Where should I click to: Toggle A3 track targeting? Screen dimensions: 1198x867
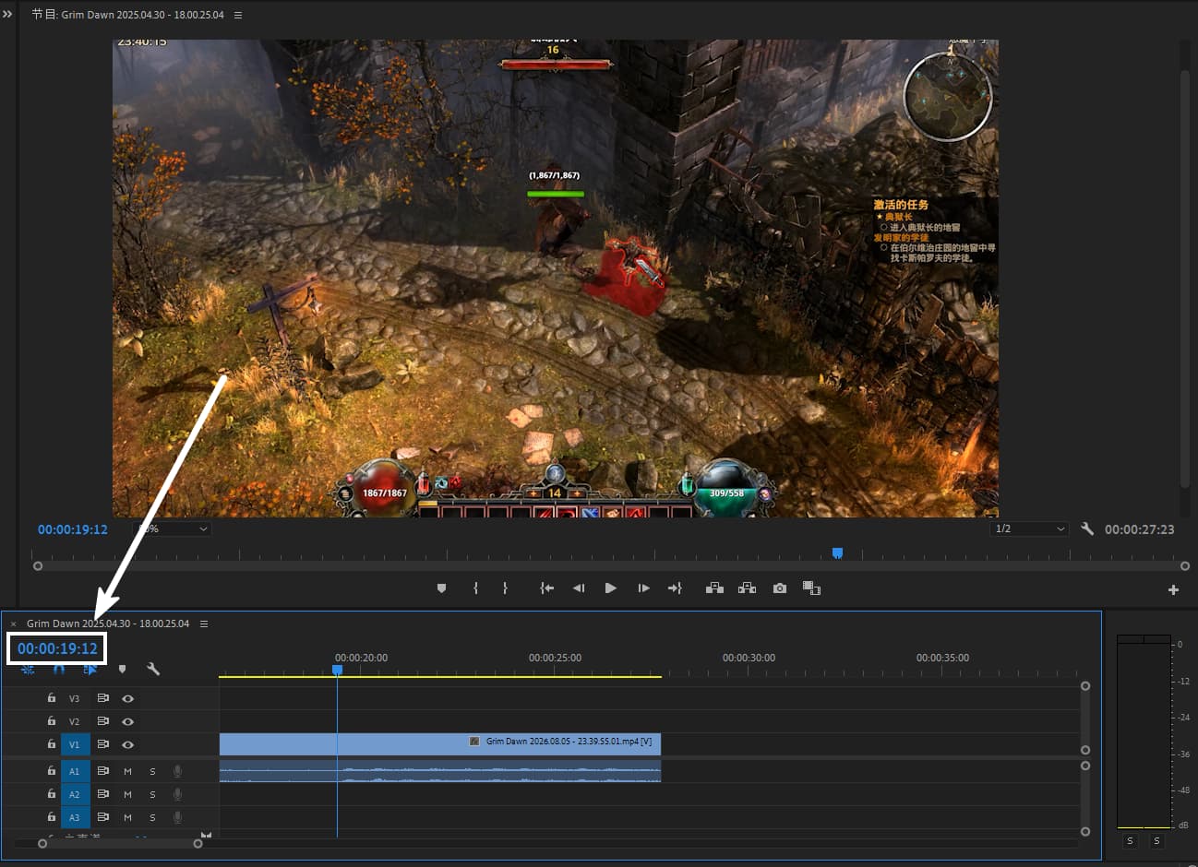click(75, 817)
